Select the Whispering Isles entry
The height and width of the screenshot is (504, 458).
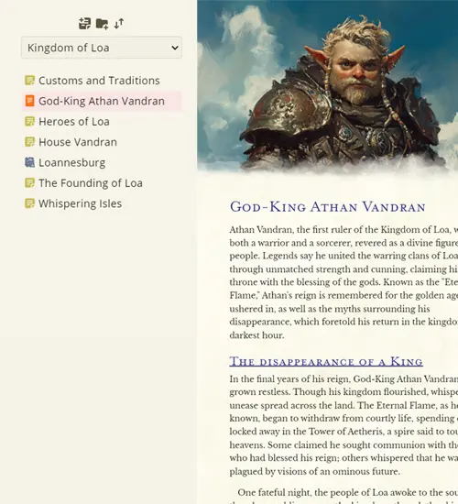[80, 203]
